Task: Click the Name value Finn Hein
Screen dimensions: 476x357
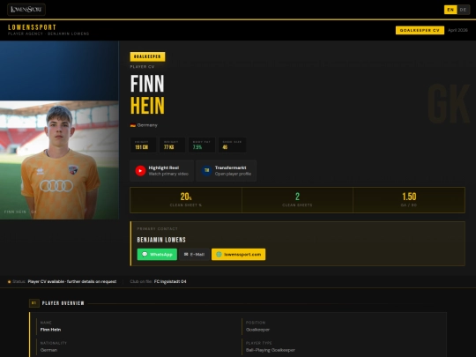Action: click(51, 330)
